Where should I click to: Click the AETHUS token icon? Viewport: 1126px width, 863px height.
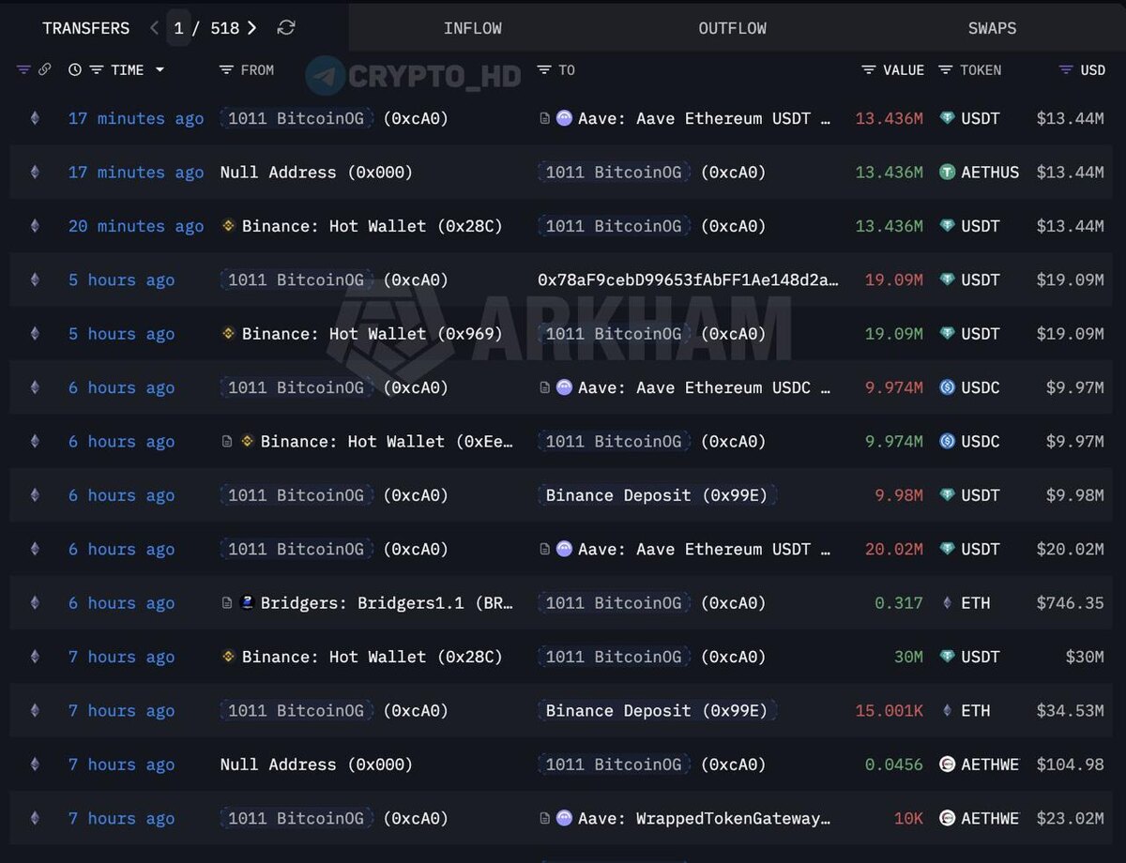(x=947, y=172)
